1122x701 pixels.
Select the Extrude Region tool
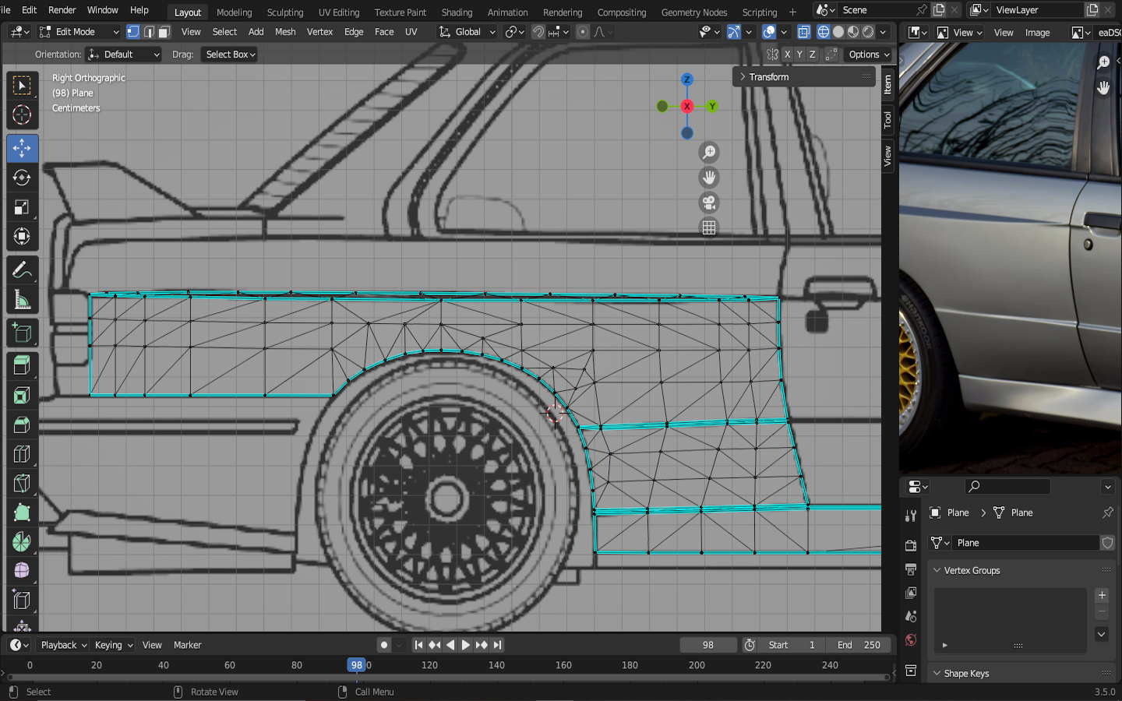click(x=22, y=365)
